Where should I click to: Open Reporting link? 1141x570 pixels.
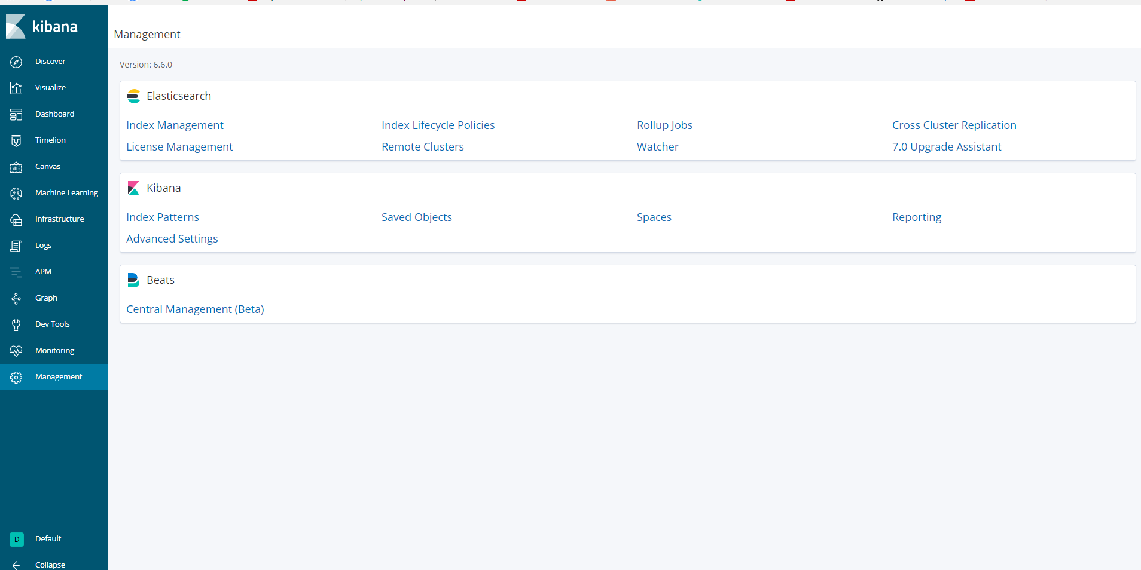(917, 217)
